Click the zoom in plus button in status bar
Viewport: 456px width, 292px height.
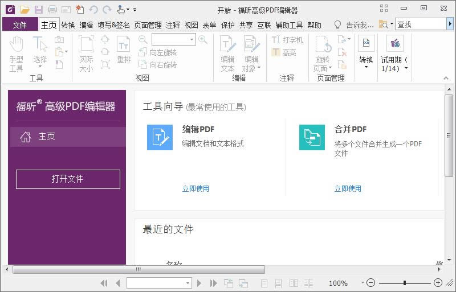[x=438, y=282]
